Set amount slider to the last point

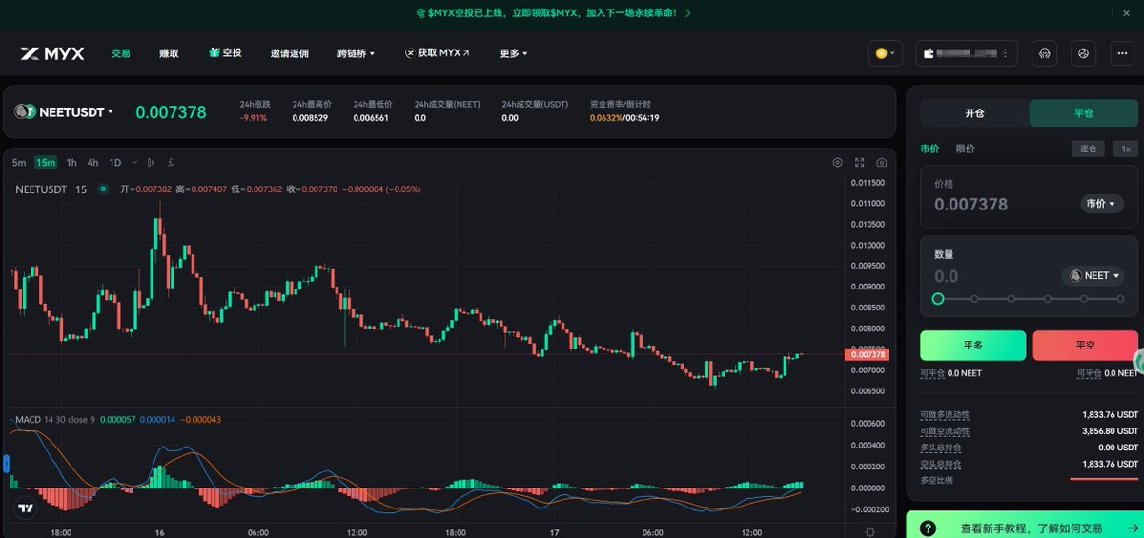pos(1119,299)
